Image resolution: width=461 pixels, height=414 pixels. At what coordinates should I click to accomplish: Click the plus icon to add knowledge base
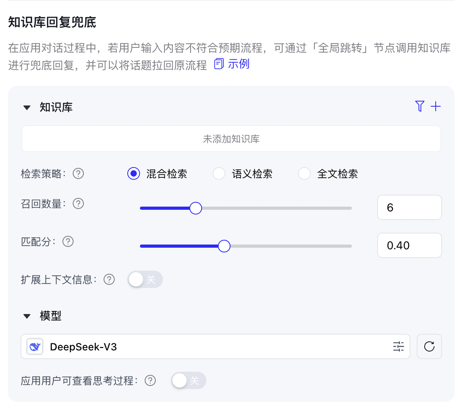(x=436, y=106)
